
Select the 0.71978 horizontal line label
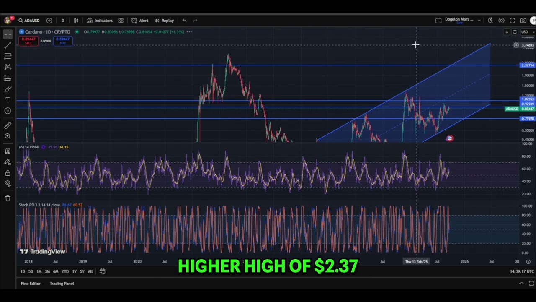(527, 119)
